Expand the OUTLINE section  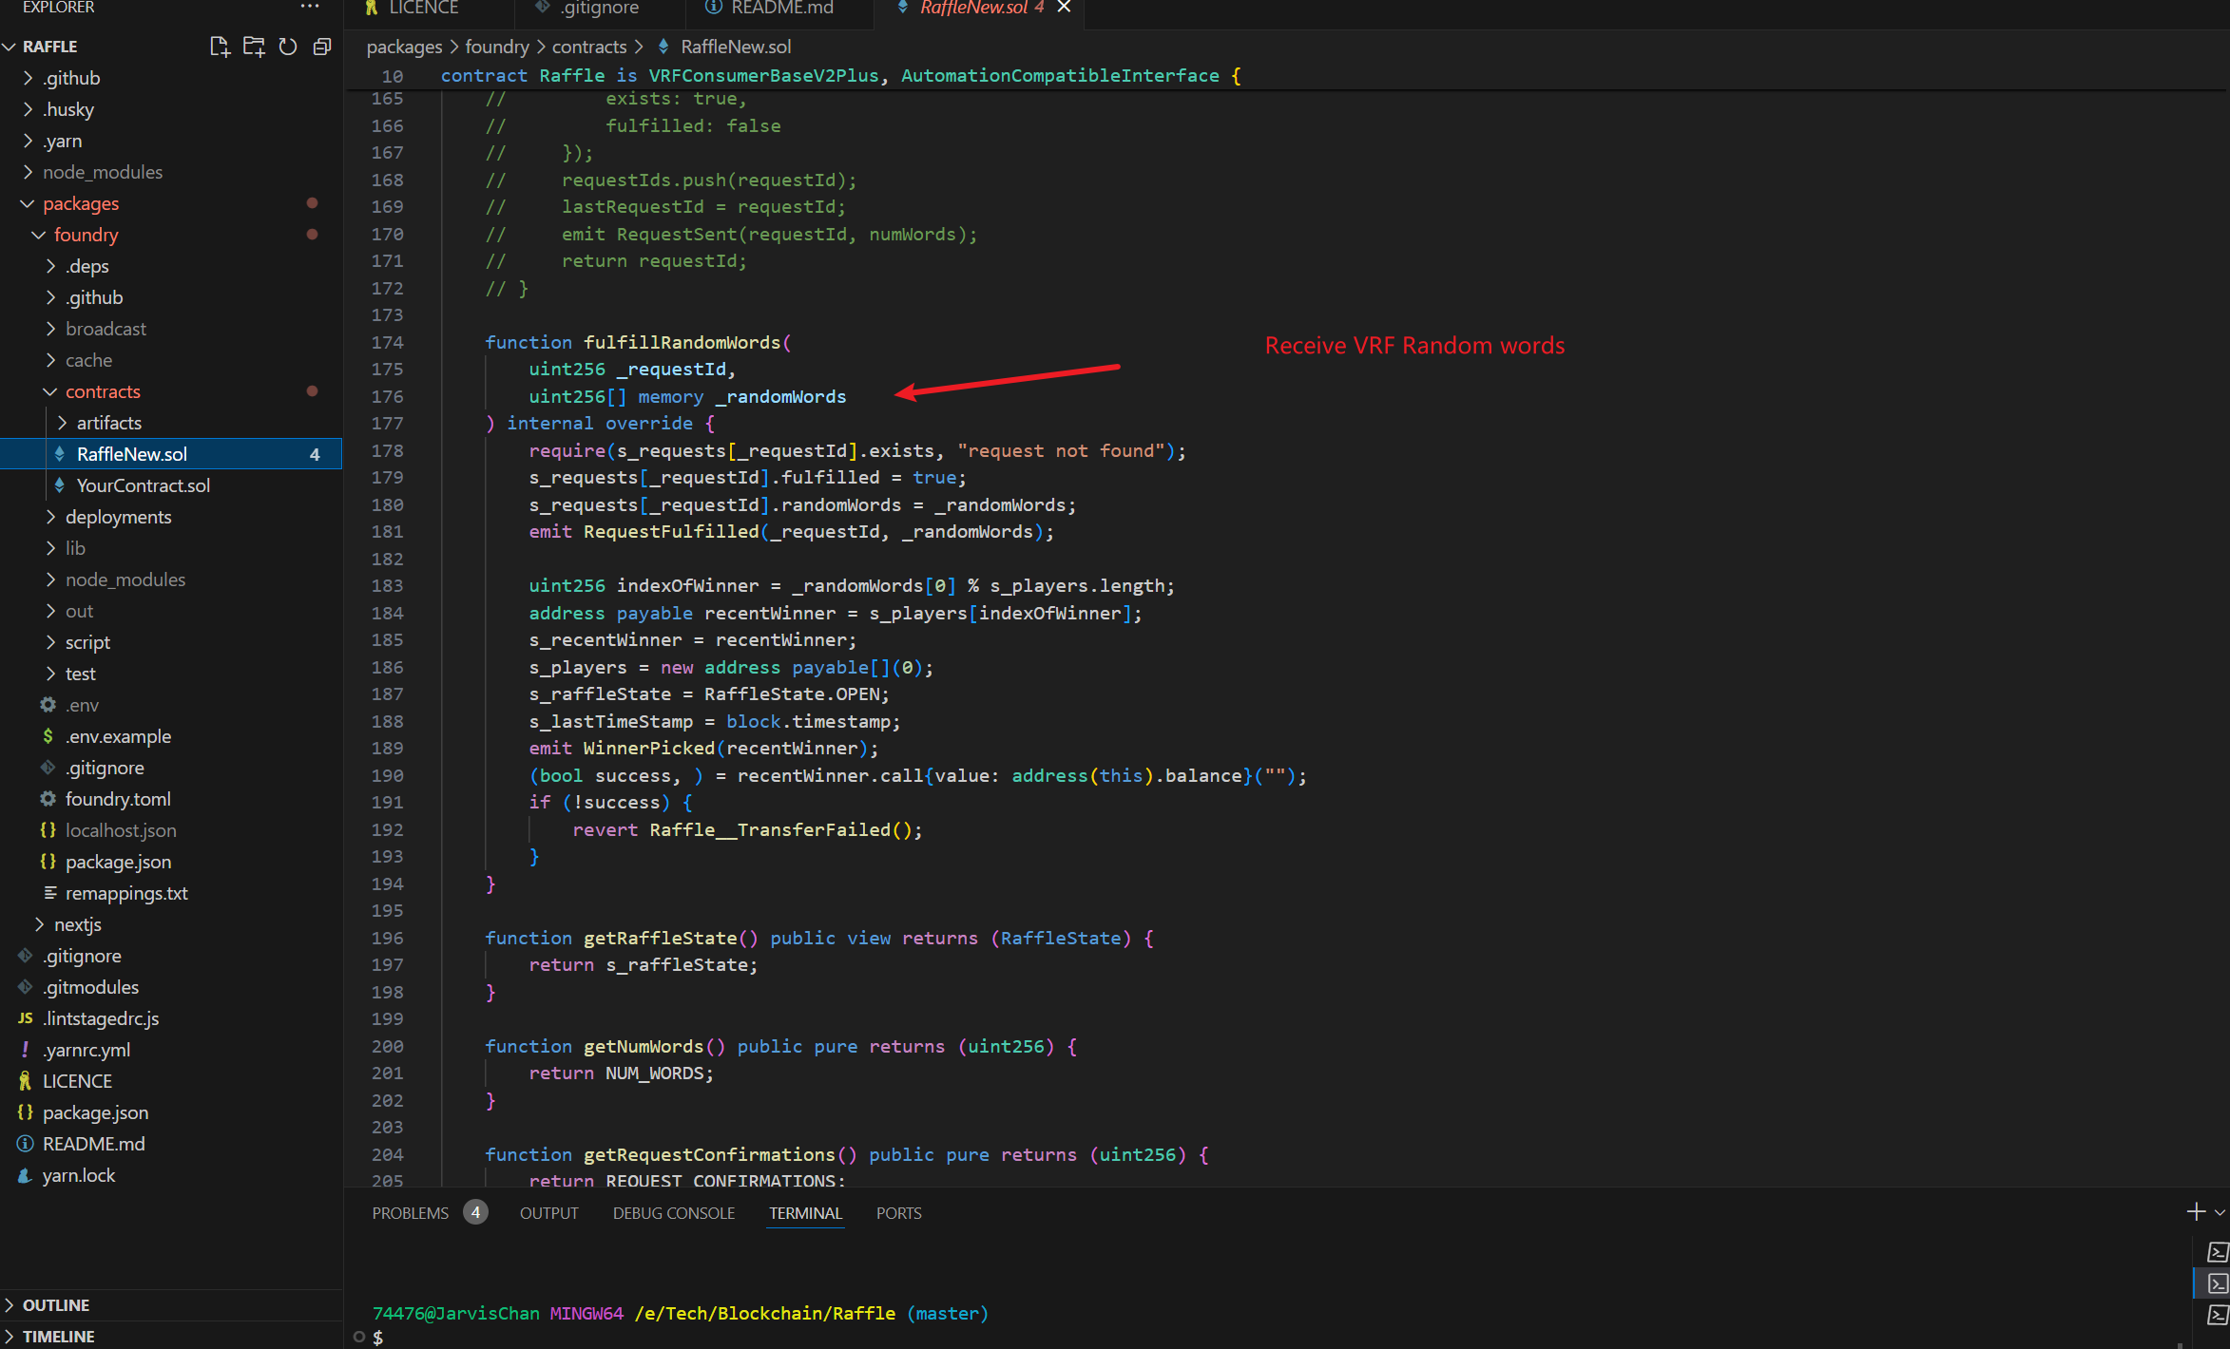171,1305
